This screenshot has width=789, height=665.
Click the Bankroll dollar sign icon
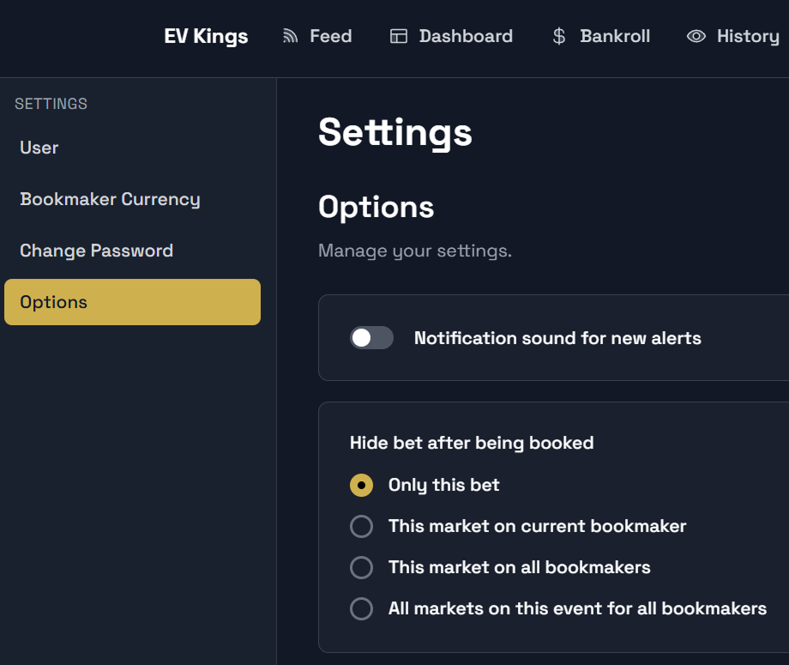point(559,36)
